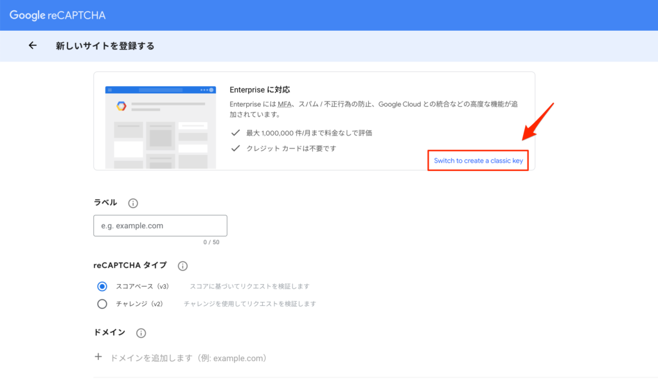Click the info icon next to ドメイン
Image resolution: width=658 pixels, height=392 pixels.
pyautogui.click(x=141, y=333)
